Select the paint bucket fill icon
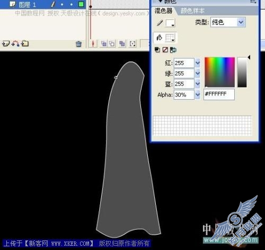Viewport: 265px width, 250px height. click(160, 38)
